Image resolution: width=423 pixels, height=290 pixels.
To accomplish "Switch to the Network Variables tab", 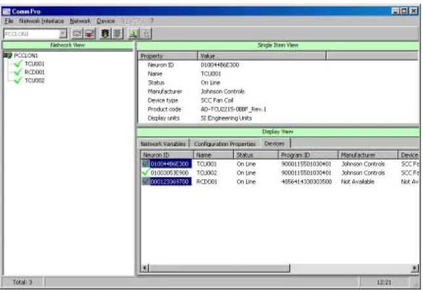I will 163,144.
